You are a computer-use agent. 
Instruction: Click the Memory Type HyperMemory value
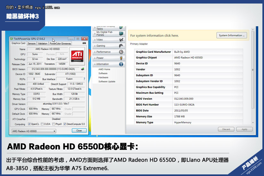183,123
